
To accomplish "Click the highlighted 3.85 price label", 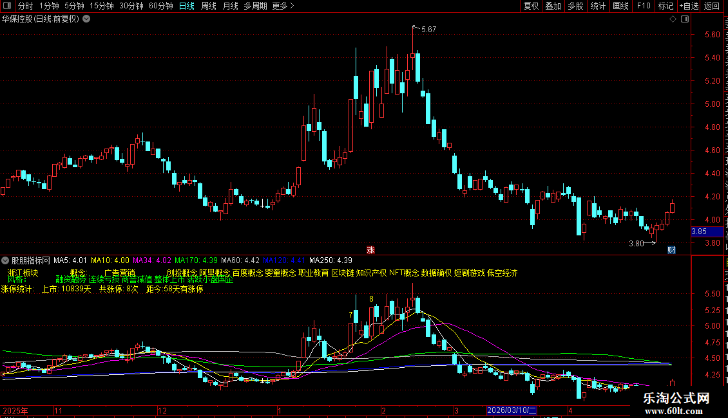I will (x=707, y=232).
